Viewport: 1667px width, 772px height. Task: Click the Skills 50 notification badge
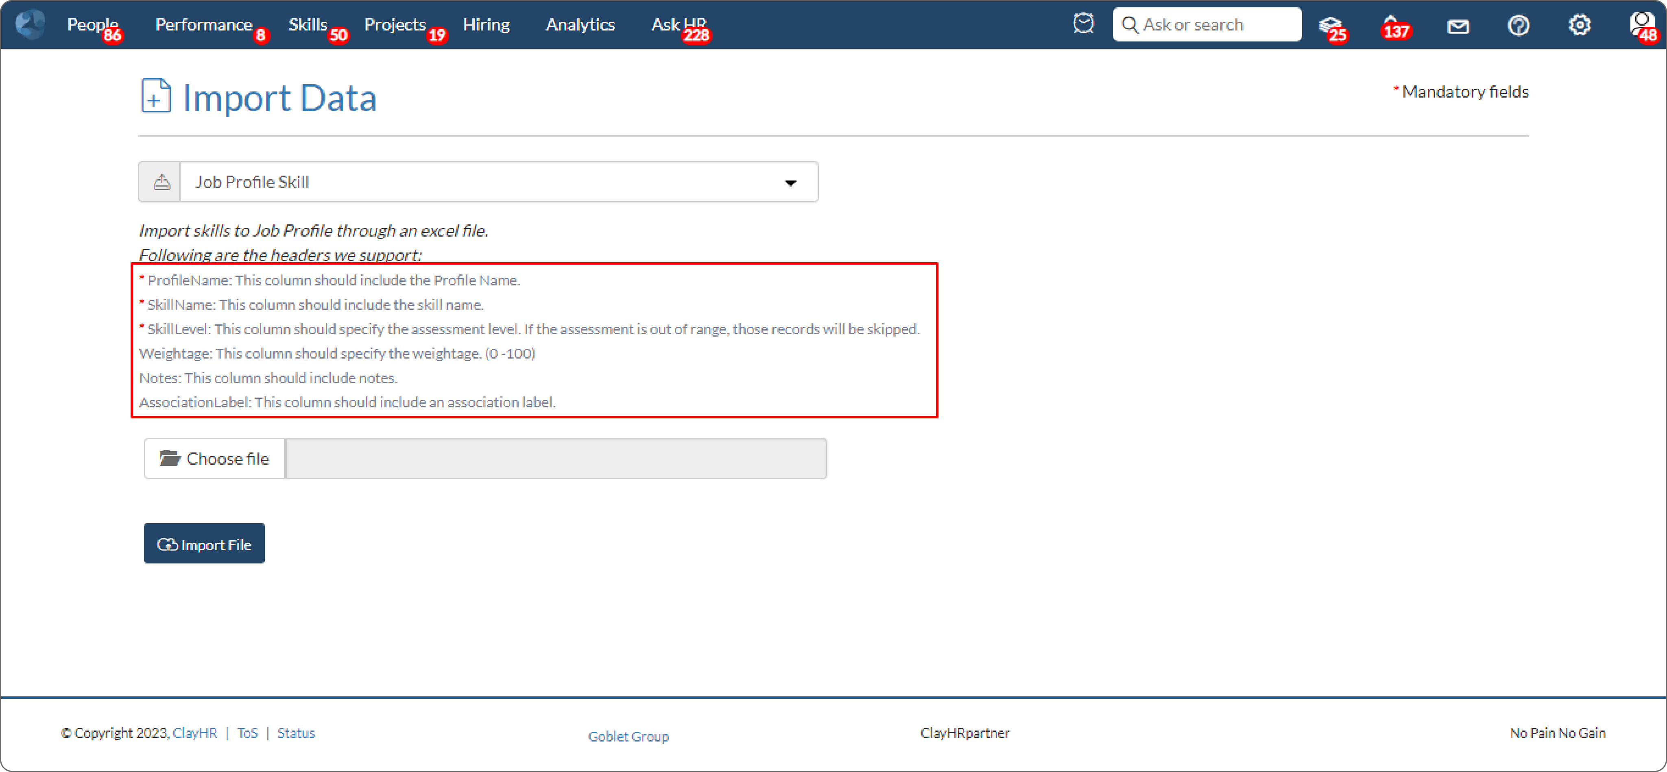click(x=338, y=35)
